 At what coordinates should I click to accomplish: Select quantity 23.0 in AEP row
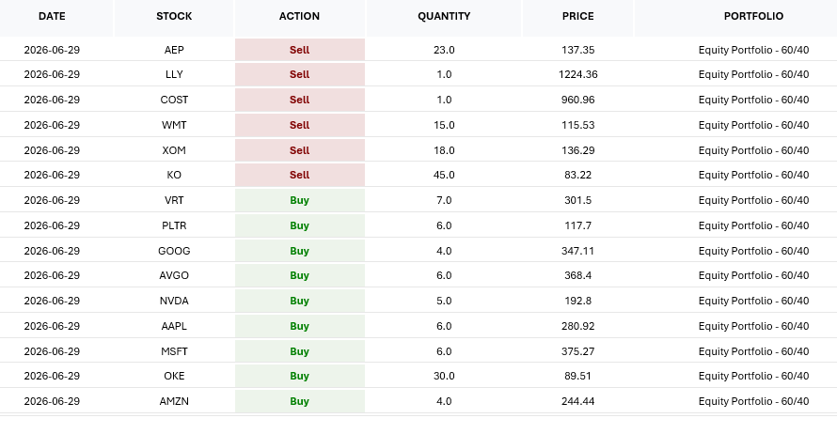(x=444, y=50)
